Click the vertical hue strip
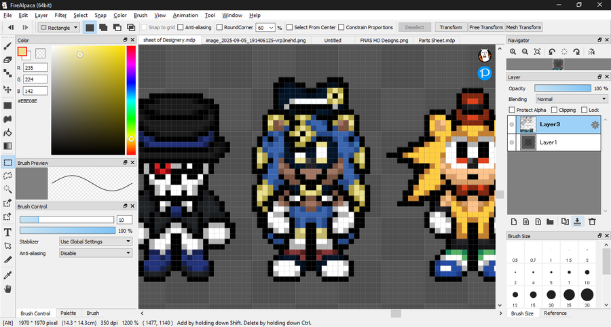 point(131,100)
